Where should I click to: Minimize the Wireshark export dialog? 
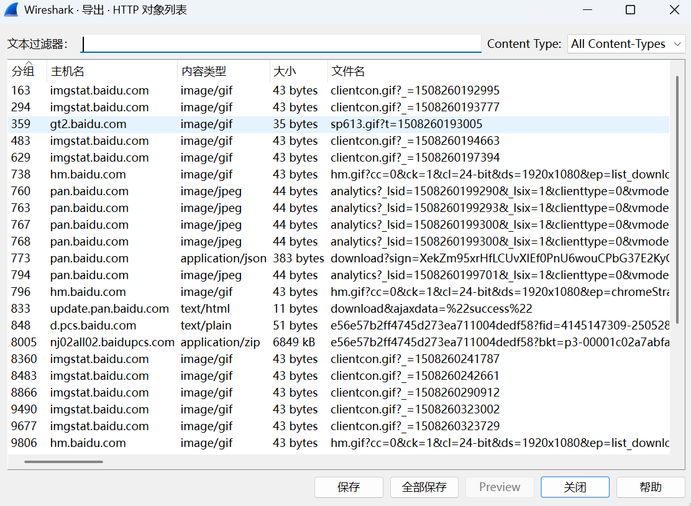(x=587, y=10)
